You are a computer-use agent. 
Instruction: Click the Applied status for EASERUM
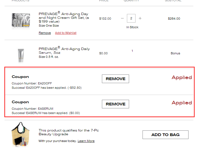coord(182,103)
